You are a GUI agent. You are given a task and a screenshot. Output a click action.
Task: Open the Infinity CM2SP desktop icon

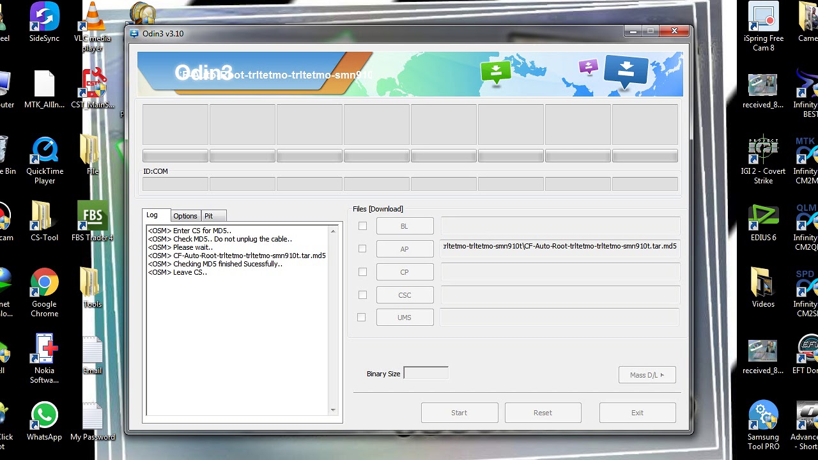tap(806, 293)
